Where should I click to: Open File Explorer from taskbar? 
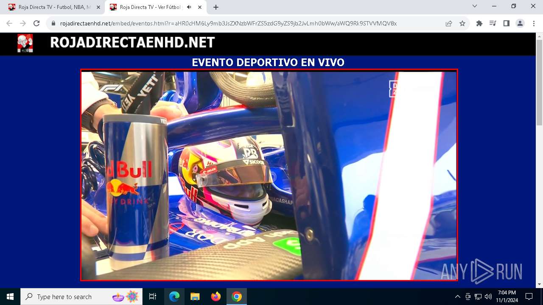[195, 297]
